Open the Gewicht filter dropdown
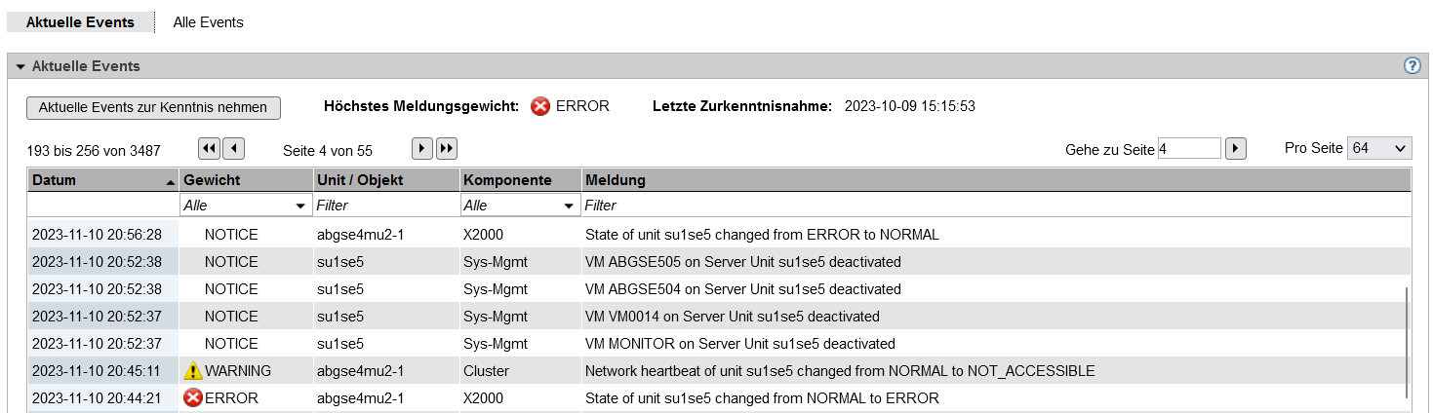Viewport: 1433px width, 413px height. point(244,206)
